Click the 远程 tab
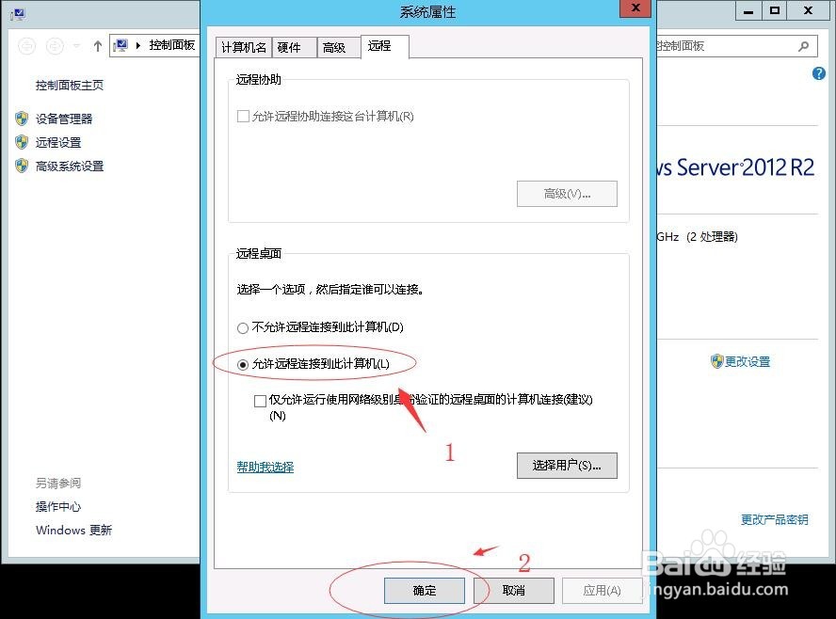836x619 pixels. pos(385,46)
